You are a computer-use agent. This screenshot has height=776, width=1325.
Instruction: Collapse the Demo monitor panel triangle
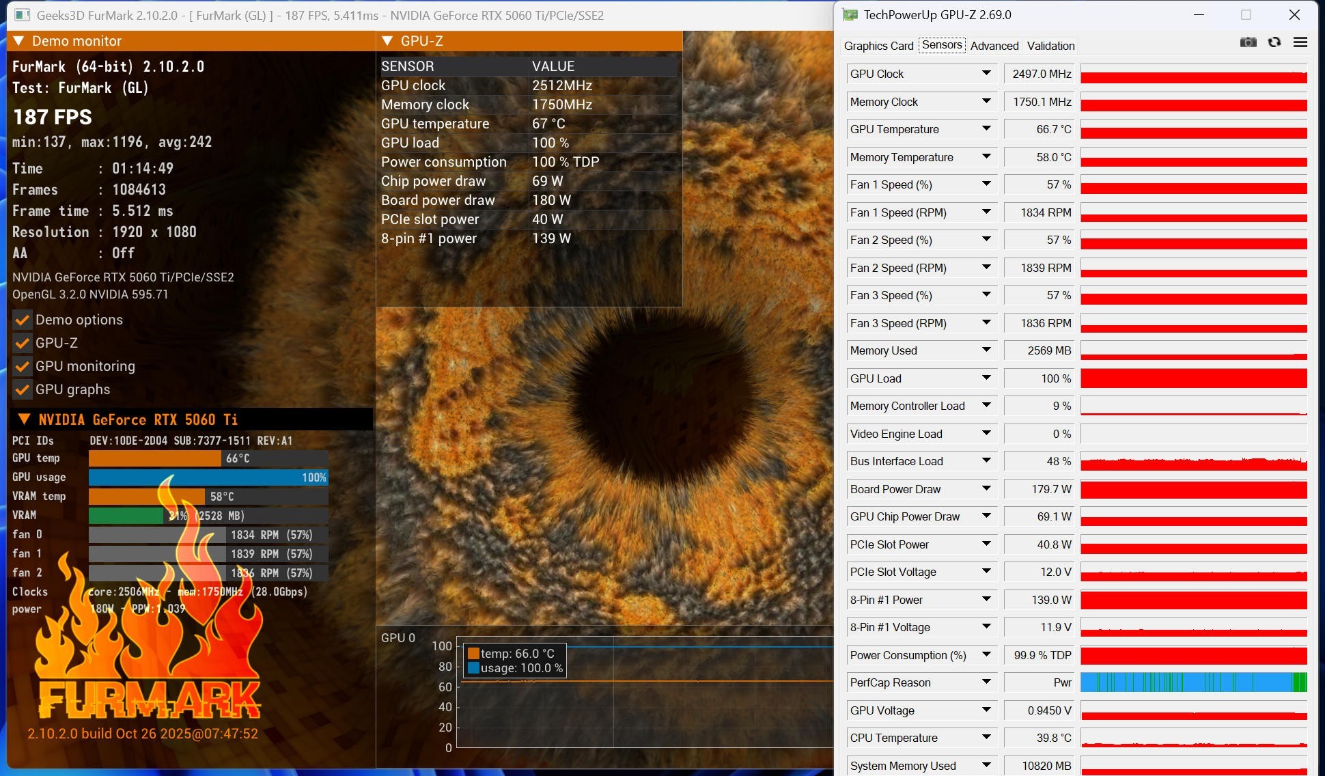click(19, 41)
